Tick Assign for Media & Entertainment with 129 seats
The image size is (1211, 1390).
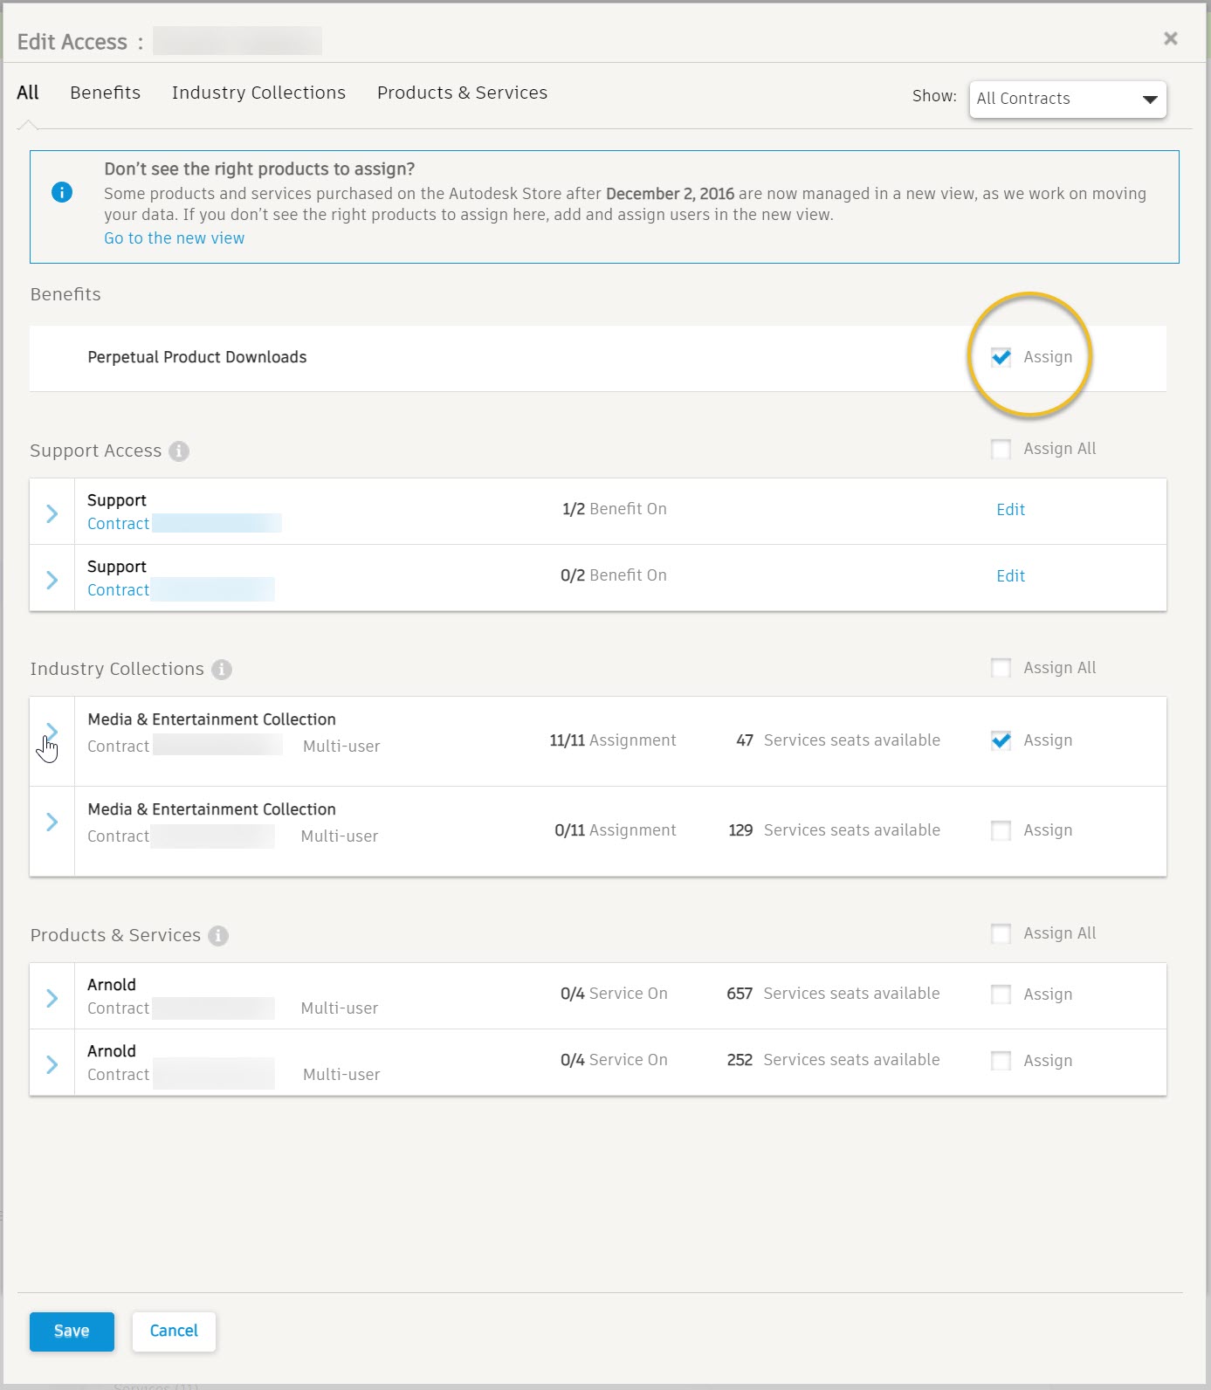point(1001,830)
